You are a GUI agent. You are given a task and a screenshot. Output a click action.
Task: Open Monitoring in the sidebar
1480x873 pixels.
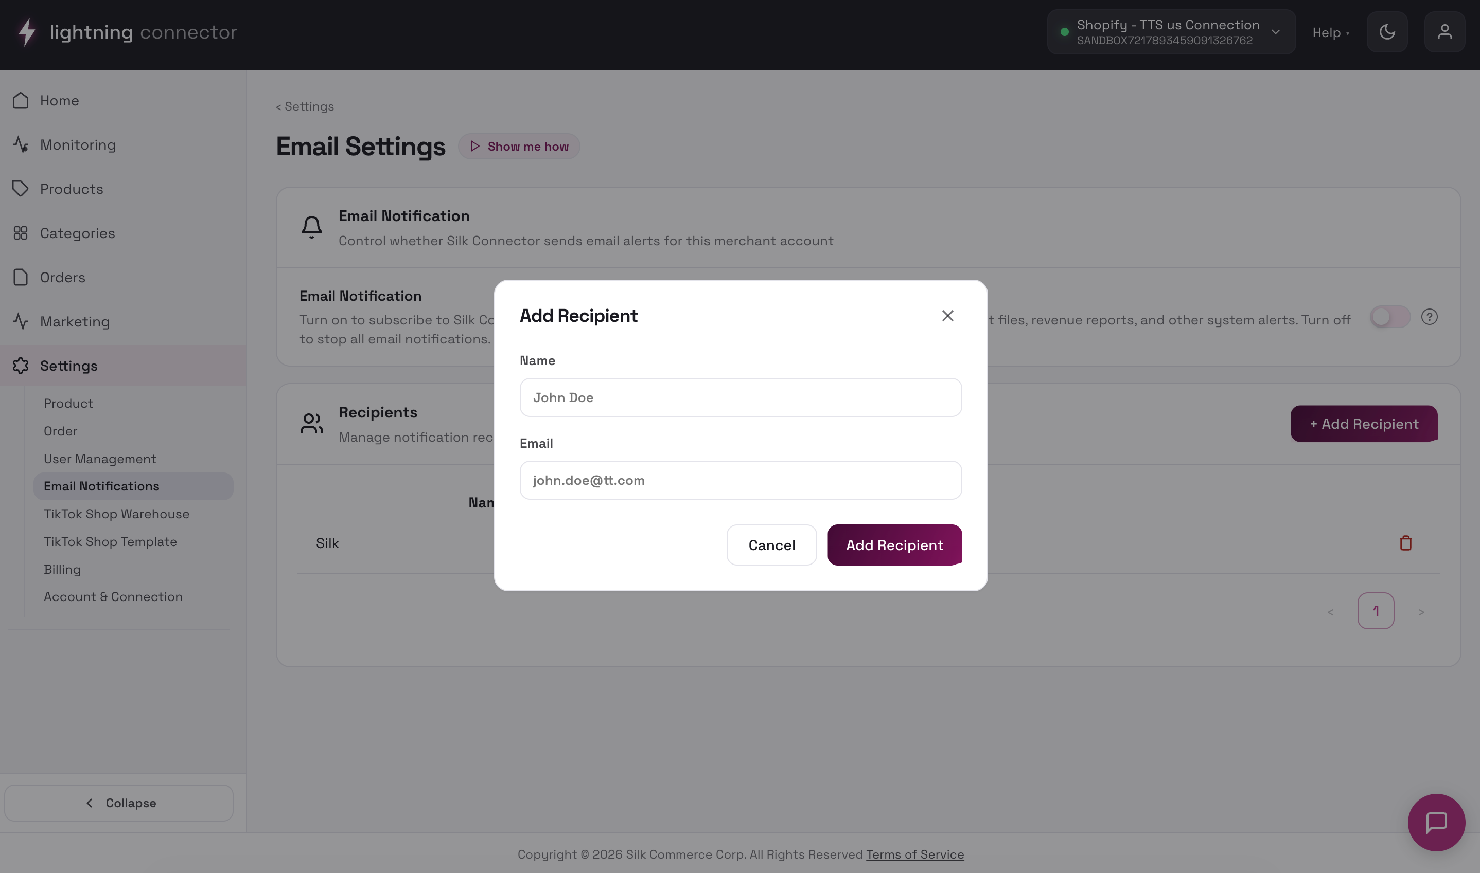pos(123,144)
